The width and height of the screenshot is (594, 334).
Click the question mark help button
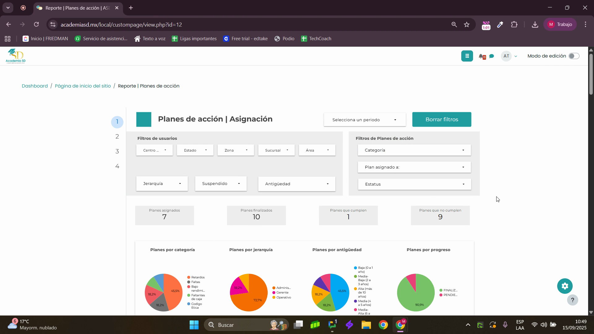(x=572, y=300)
